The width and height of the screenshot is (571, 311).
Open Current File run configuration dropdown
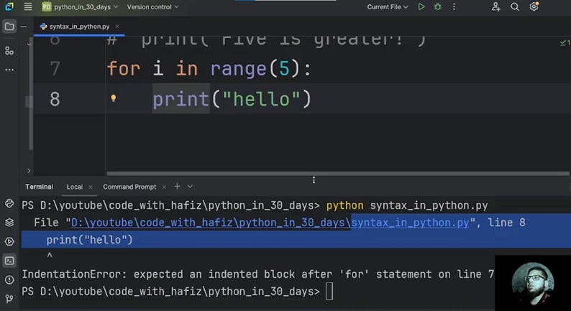pyautogui.click(x=387, y=7)
